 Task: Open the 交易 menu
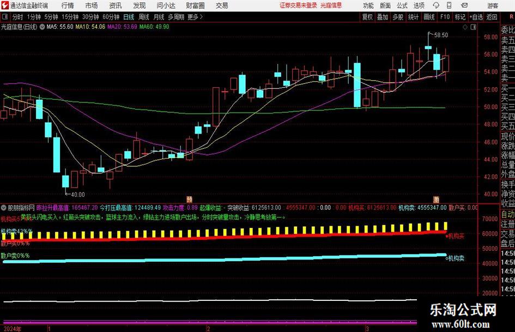(x=222, y=5)
